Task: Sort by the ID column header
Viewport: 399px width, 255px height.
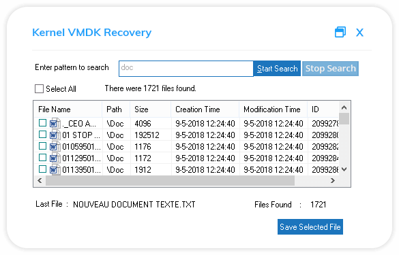Action: pos(323,109)
